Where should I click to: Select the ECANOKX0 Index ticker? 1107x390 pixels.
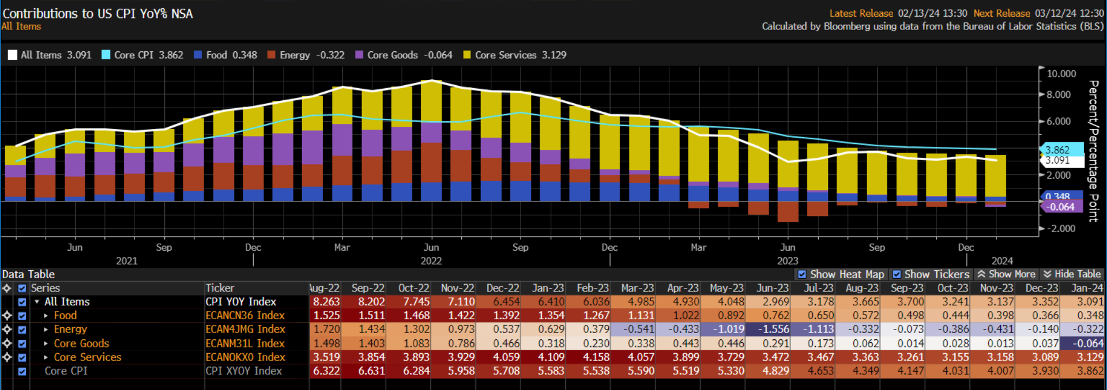tap(245, 357)
